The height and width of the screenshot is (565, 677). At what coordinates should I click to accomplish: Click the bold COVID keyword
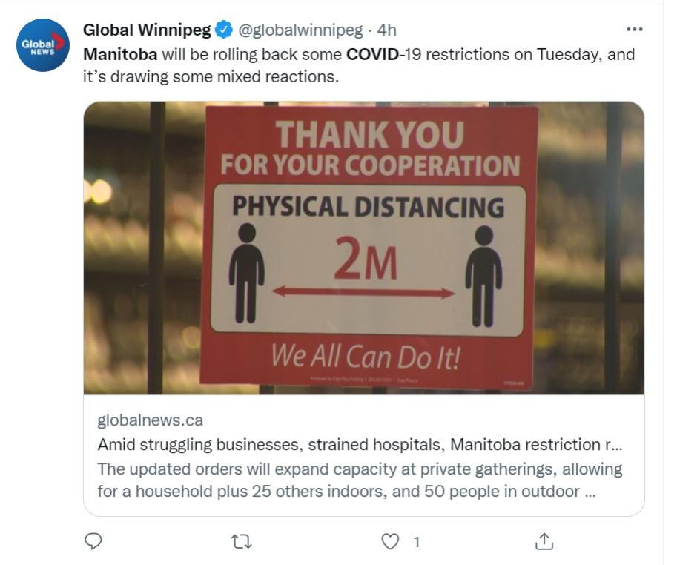(372, 55)
